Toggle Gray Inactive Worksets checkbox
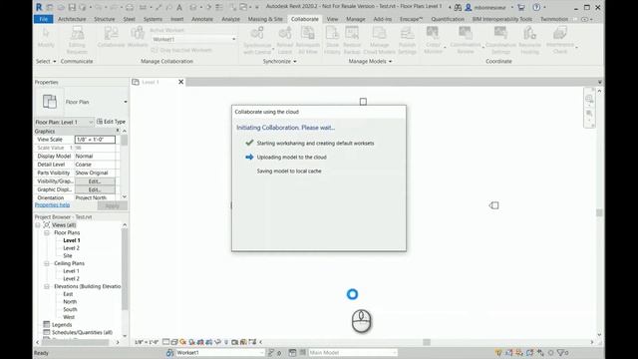 (155, 50)
